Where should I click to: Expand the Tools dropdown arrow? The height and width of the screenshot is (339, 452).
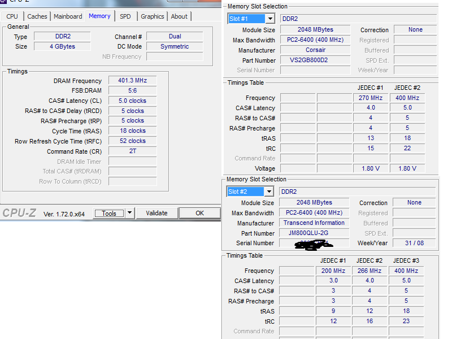pos(130,214)
